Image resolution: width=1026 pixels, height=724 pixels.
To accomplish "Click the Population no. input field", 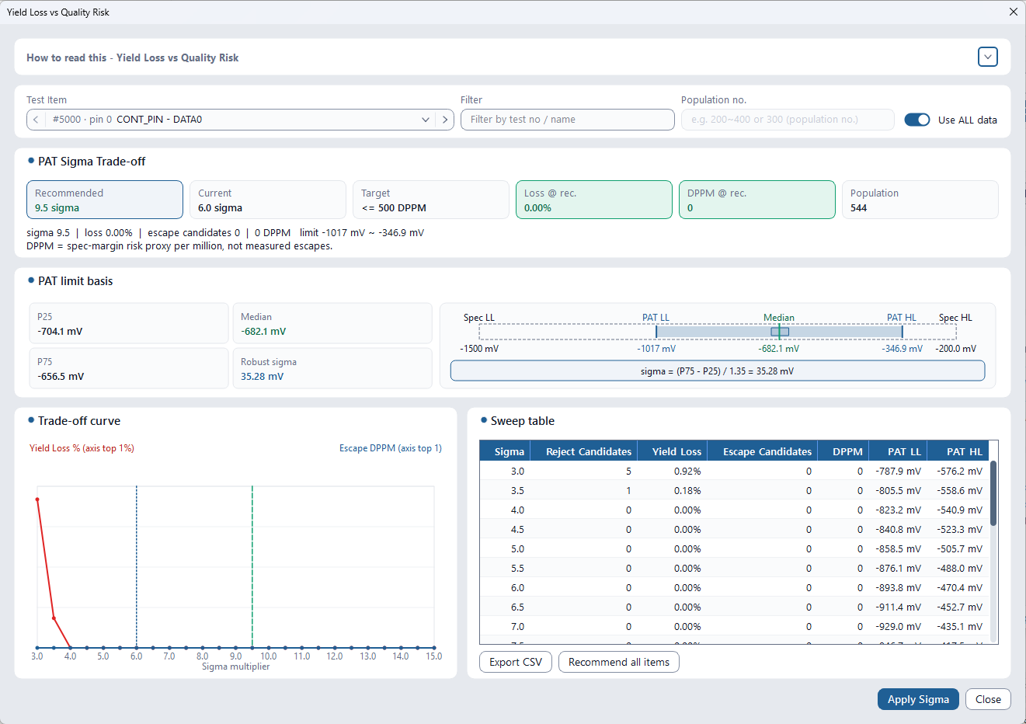I will [x=788, y=120].
